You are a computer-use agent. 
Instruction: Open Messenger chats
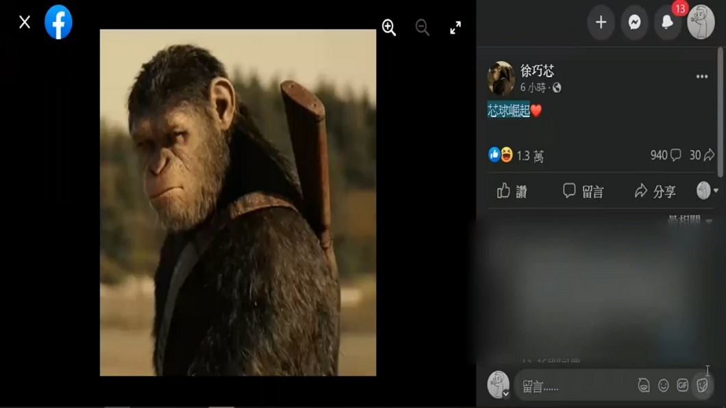634,22
